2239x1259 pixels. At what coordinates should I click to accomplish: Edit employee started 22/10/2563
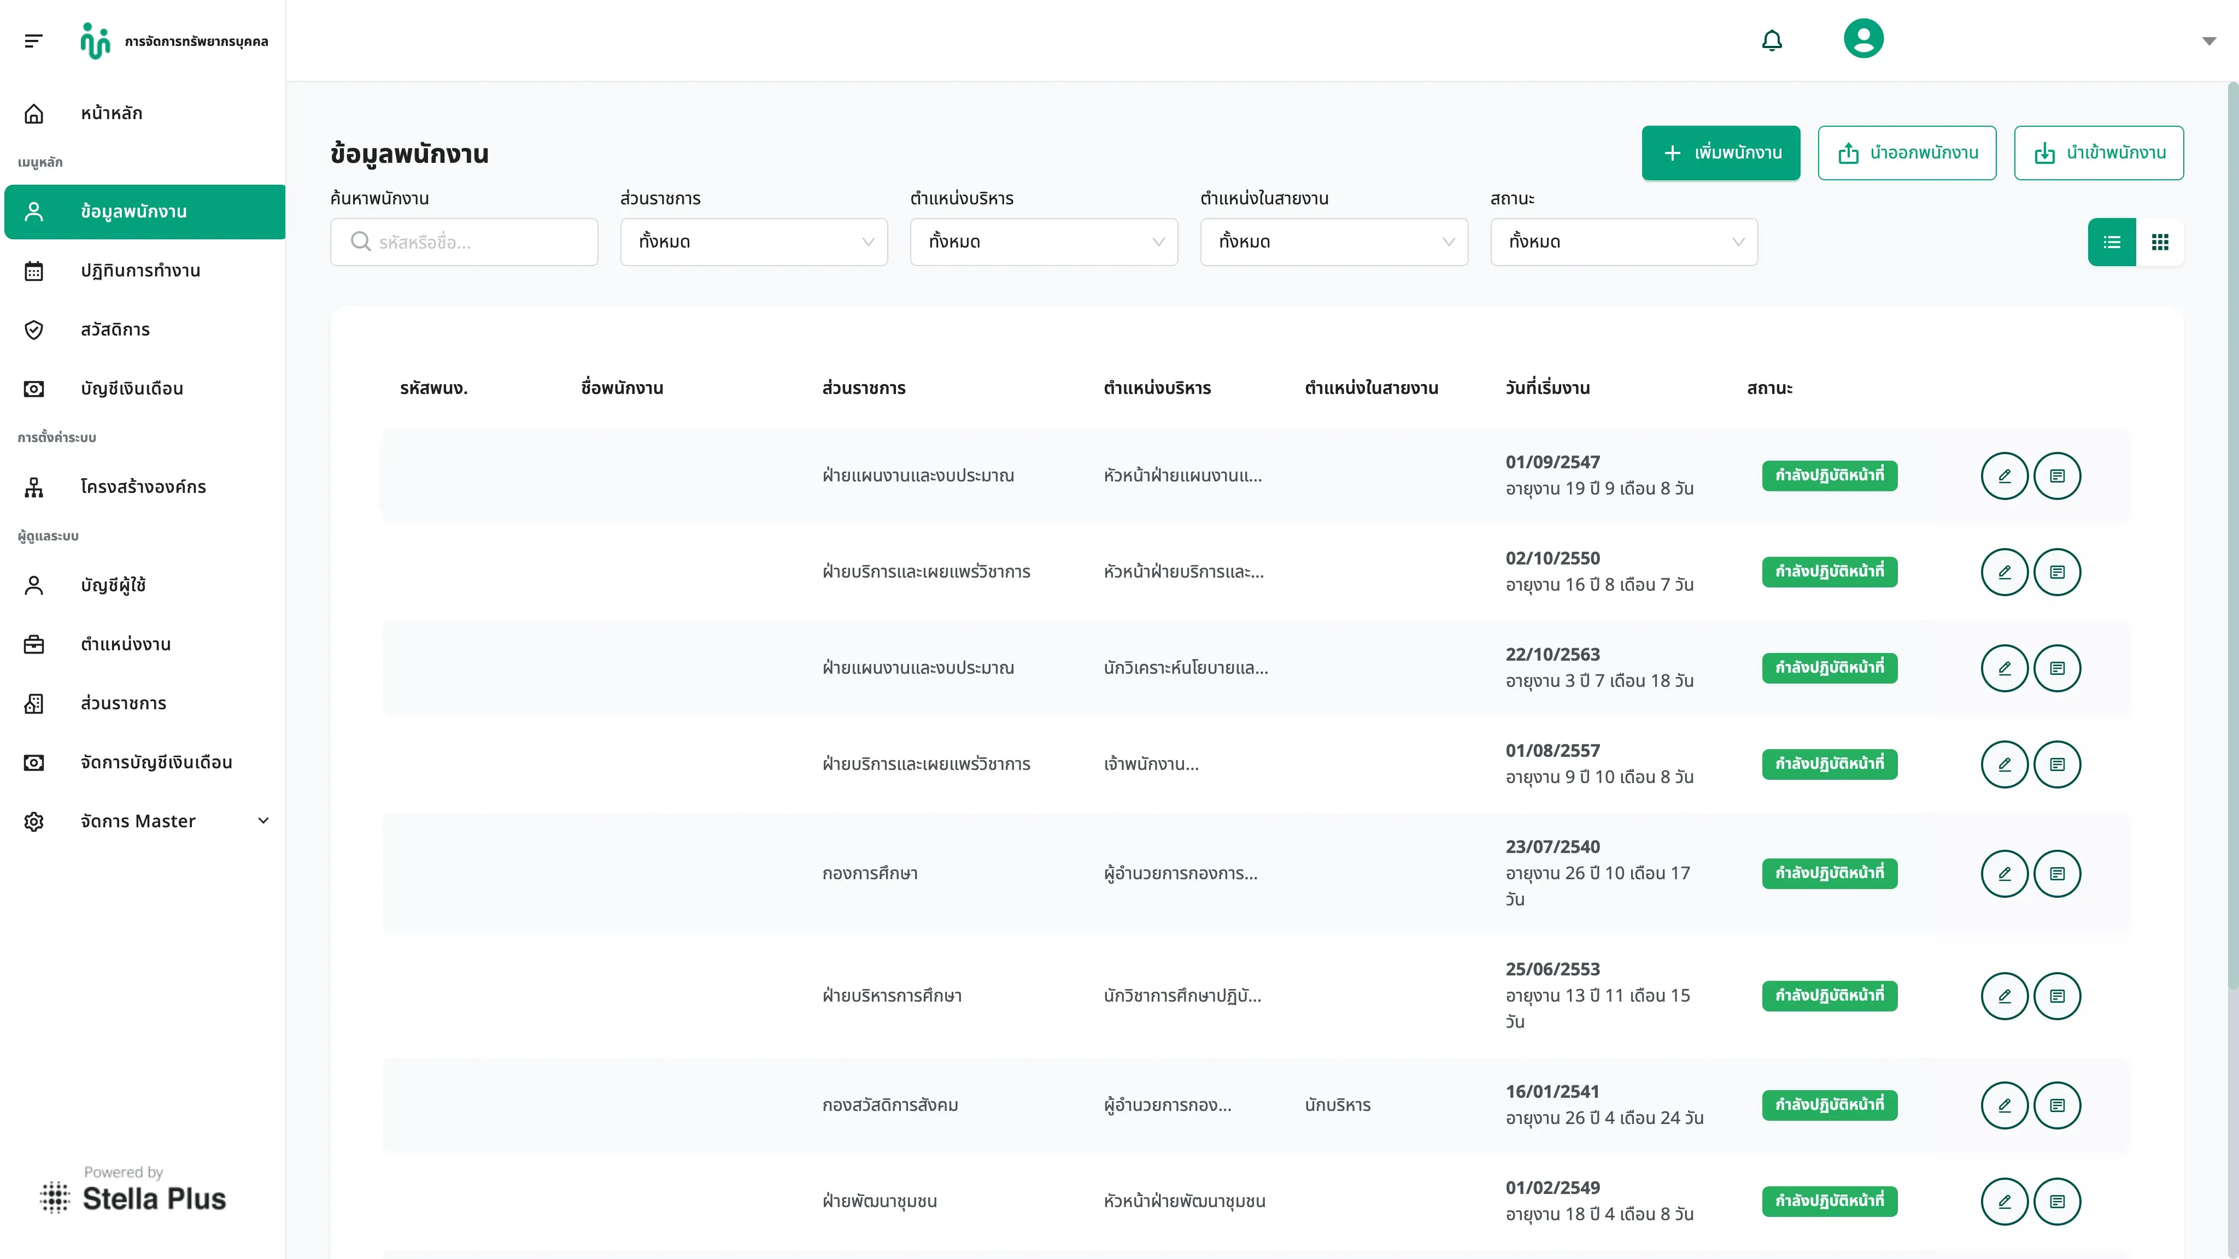click(2004, 668)
